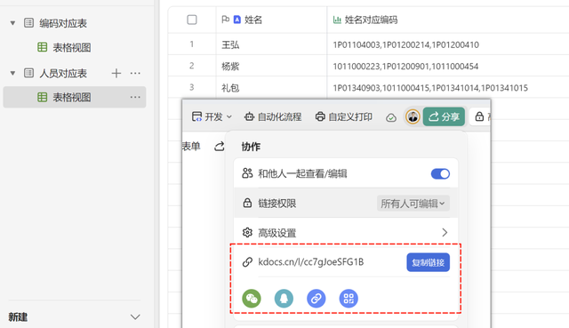The image size is (569, 328).
Task: Add new view with plus icon beside 人员对应表
Action: (116, 73)
